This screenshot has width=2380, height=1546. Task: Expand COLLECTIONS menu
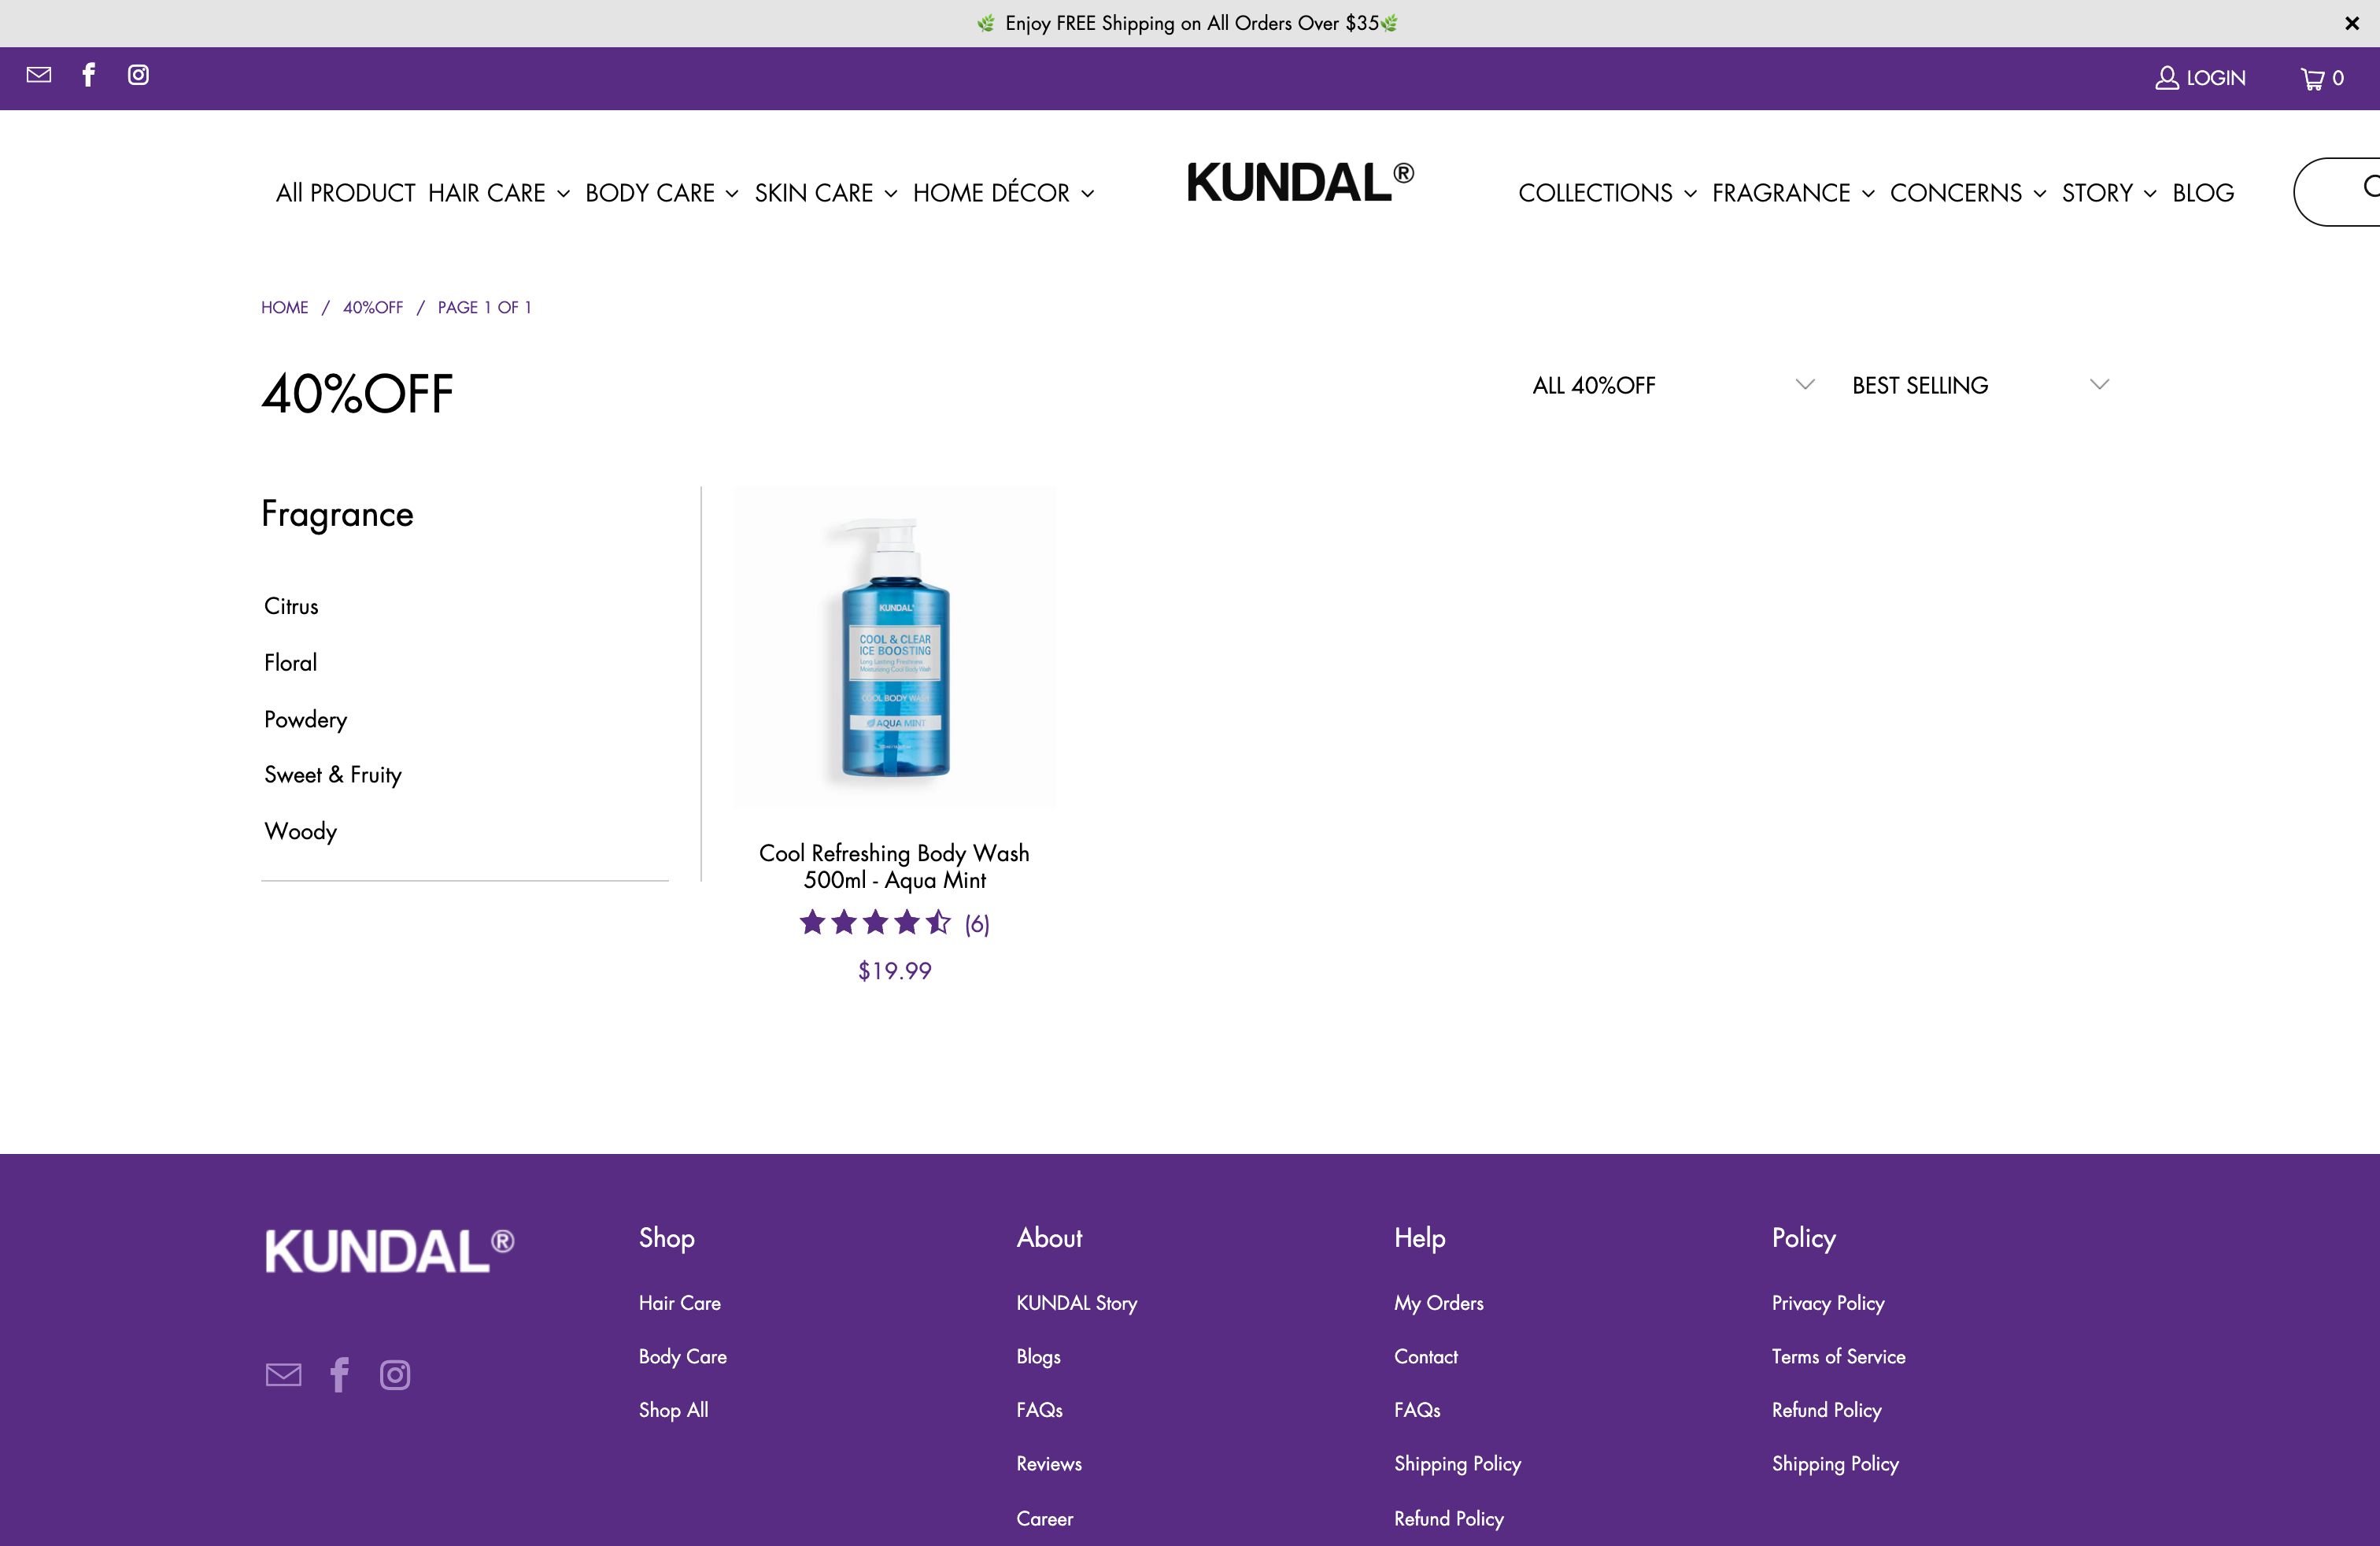click(1607, 193)
